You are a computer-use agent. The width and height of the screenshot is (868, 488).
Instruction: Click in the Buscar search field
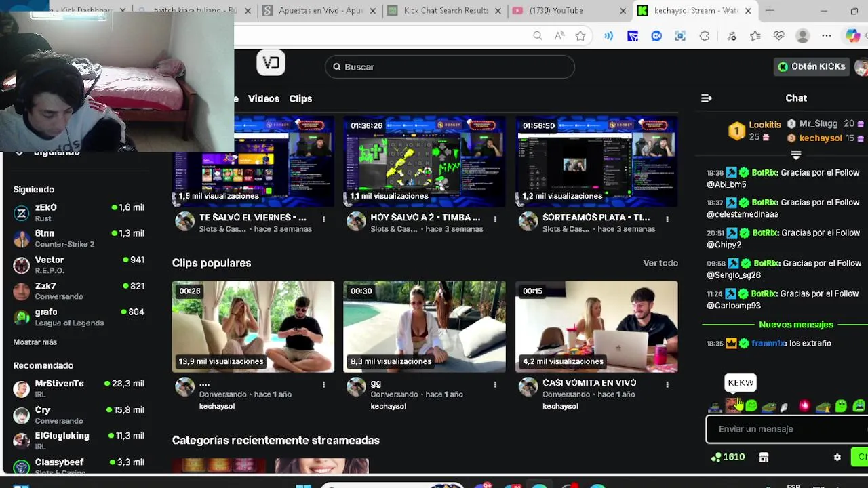point(450,67)
